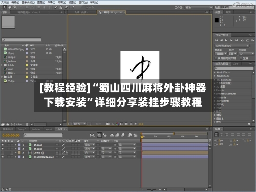Select the Pen tool in toolbar

click(x=44, y=7)
